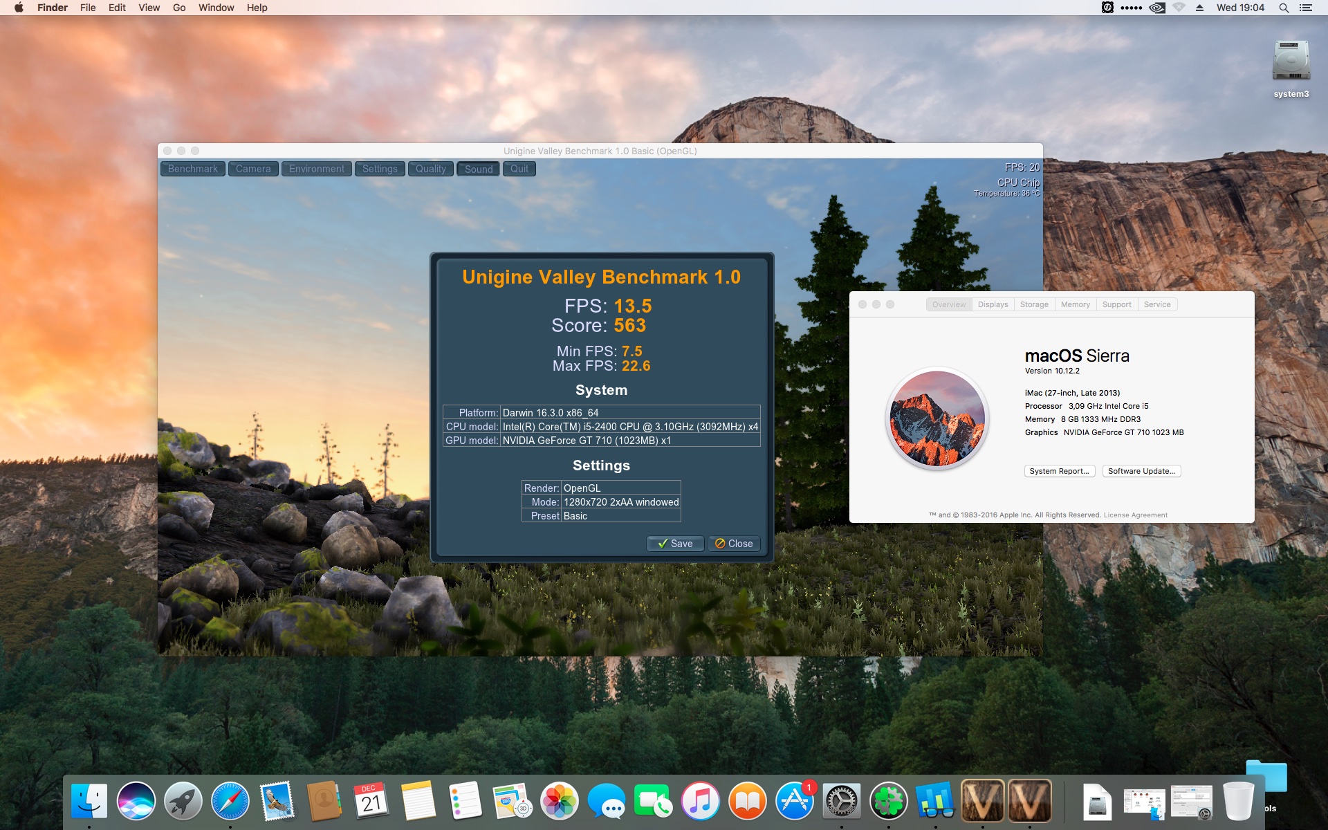
Task: Toggle the Sound button in Valley
Action: pos(478,169)
